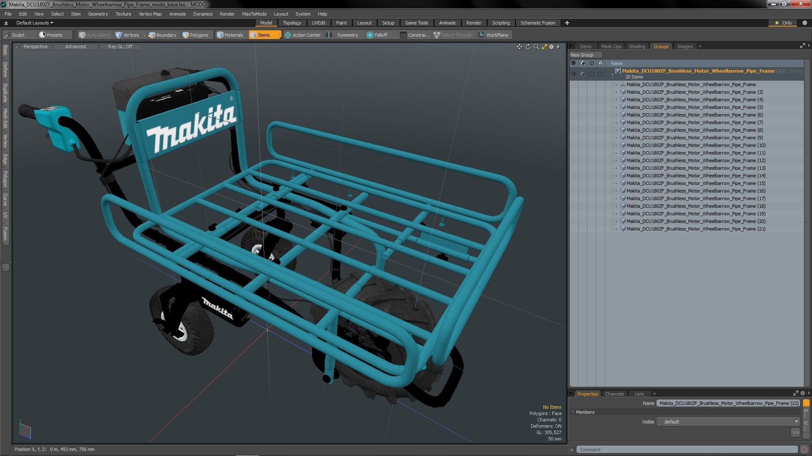The image size is (812, 456).
Task: Open Default Layouts dropdown
Action: (x=35, y=23)
